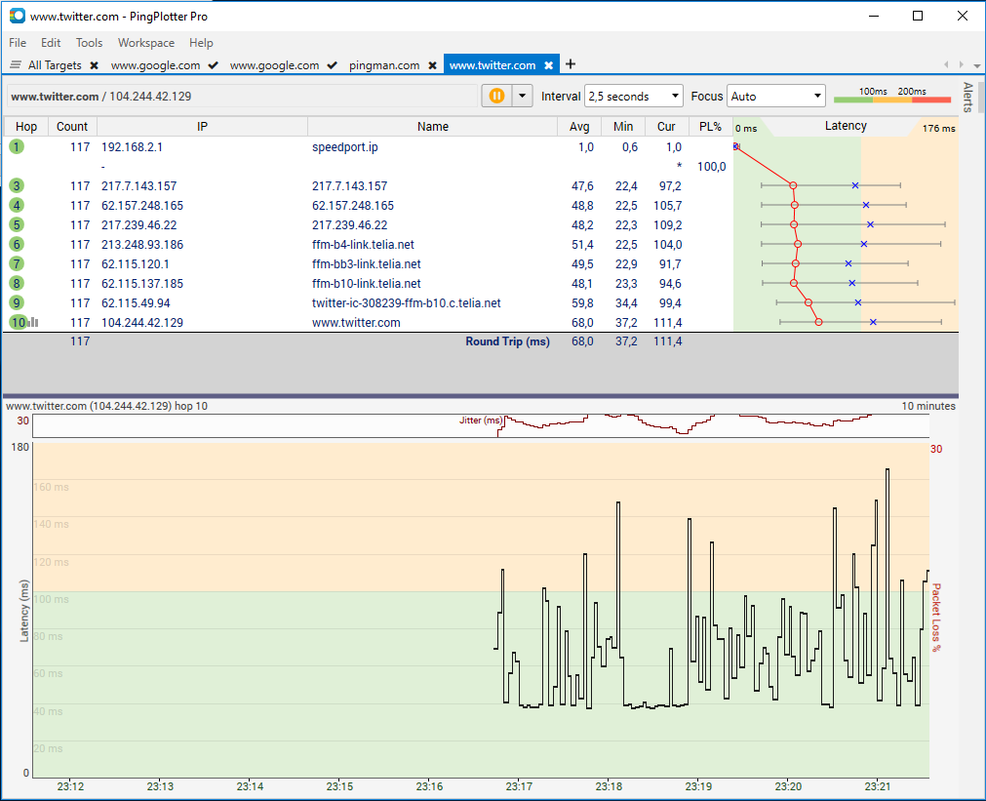Click the Round Trip (ms) summary label
Viewport: 986px width, 801px height.
(507, 341)
